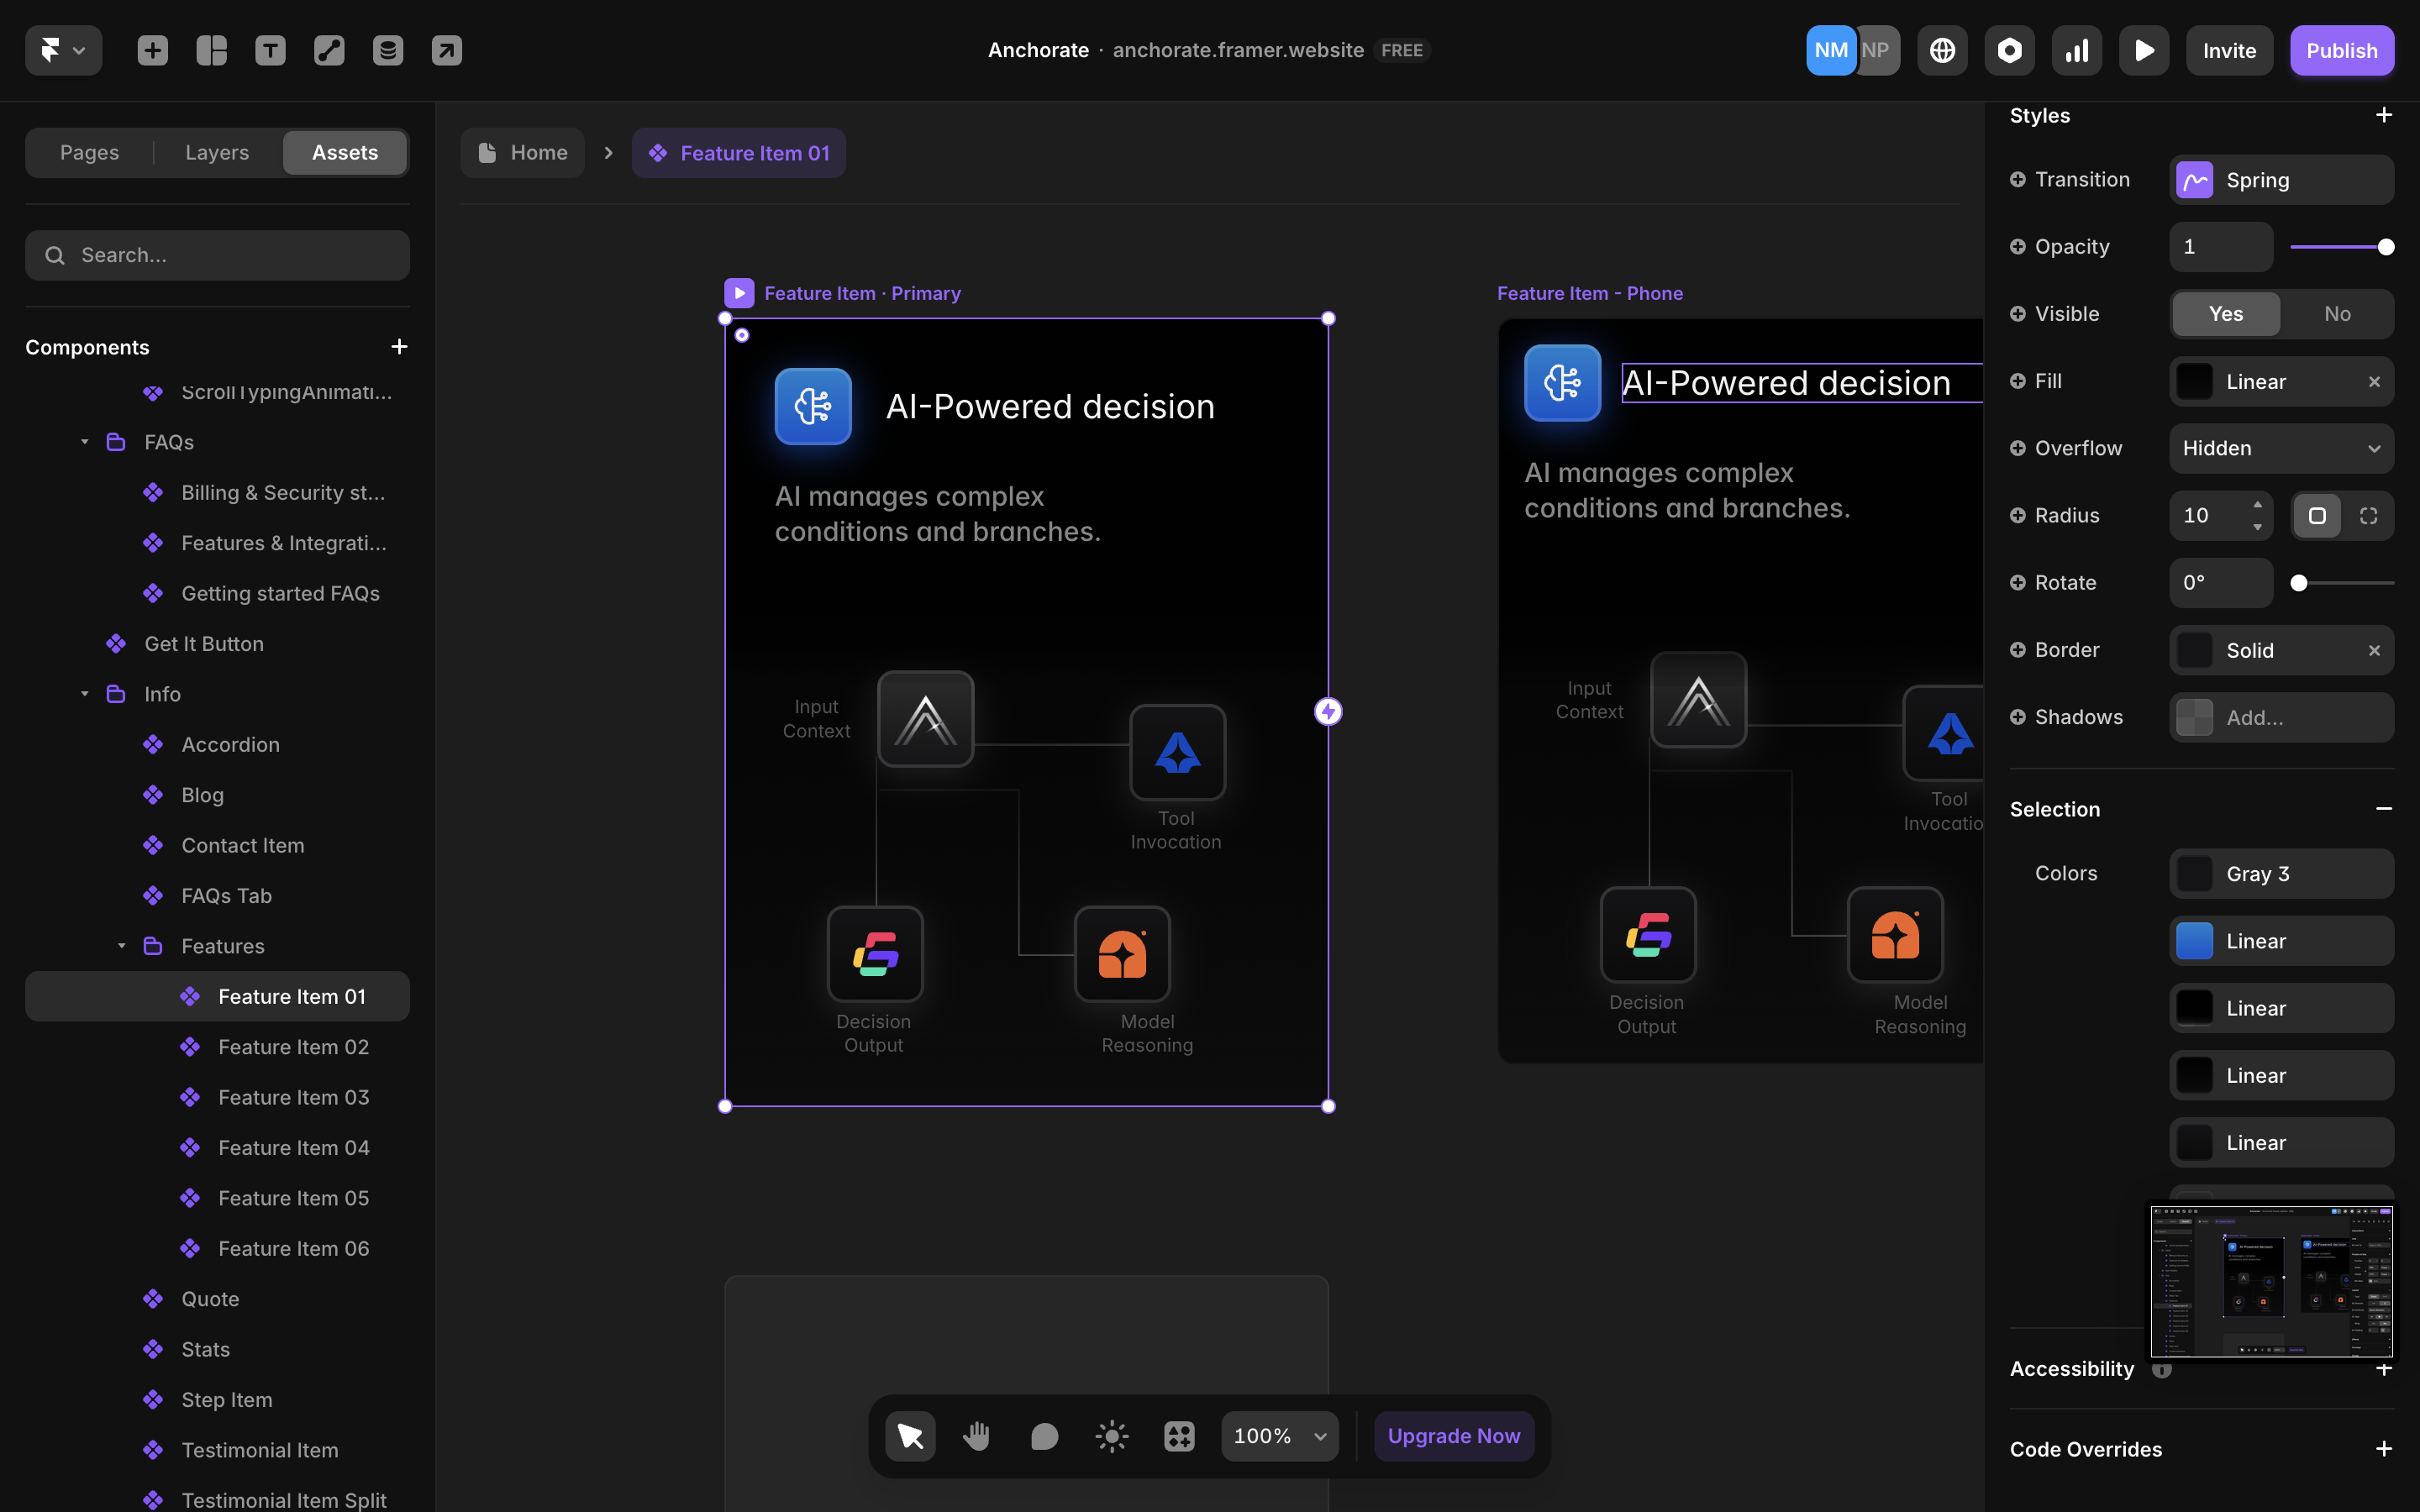This screenshot has height=1512, width=2420.
Task: Open the Overflow Hidden dropdown
Action: (2281, 449)
